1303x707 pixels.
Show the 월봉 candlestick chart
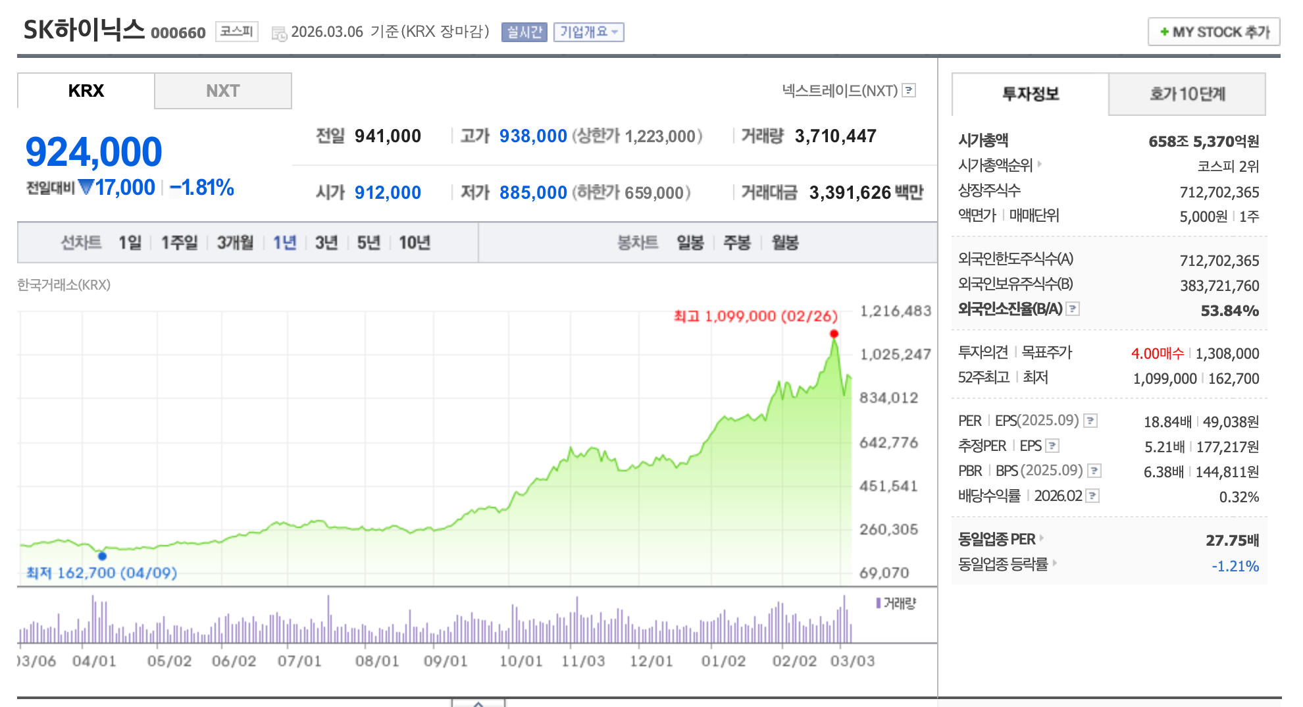(x=785, y=243)
